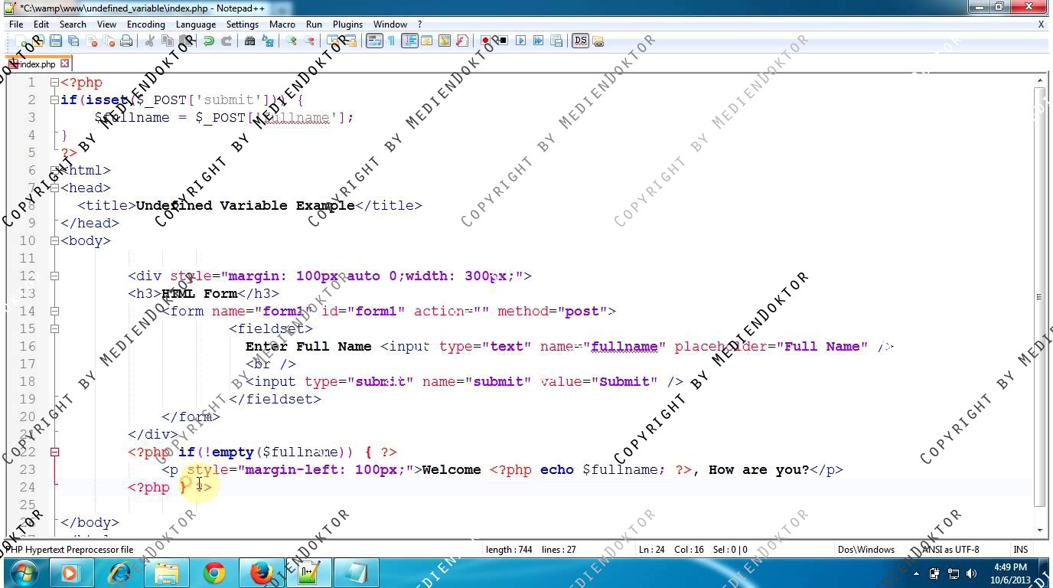Click the Stop Recording macro icon
This screenshot has width=1053, height=588.
point(503,41)
